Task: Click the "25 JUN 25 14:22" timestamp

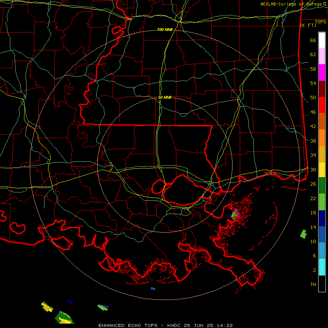Action: click(208, 325)
